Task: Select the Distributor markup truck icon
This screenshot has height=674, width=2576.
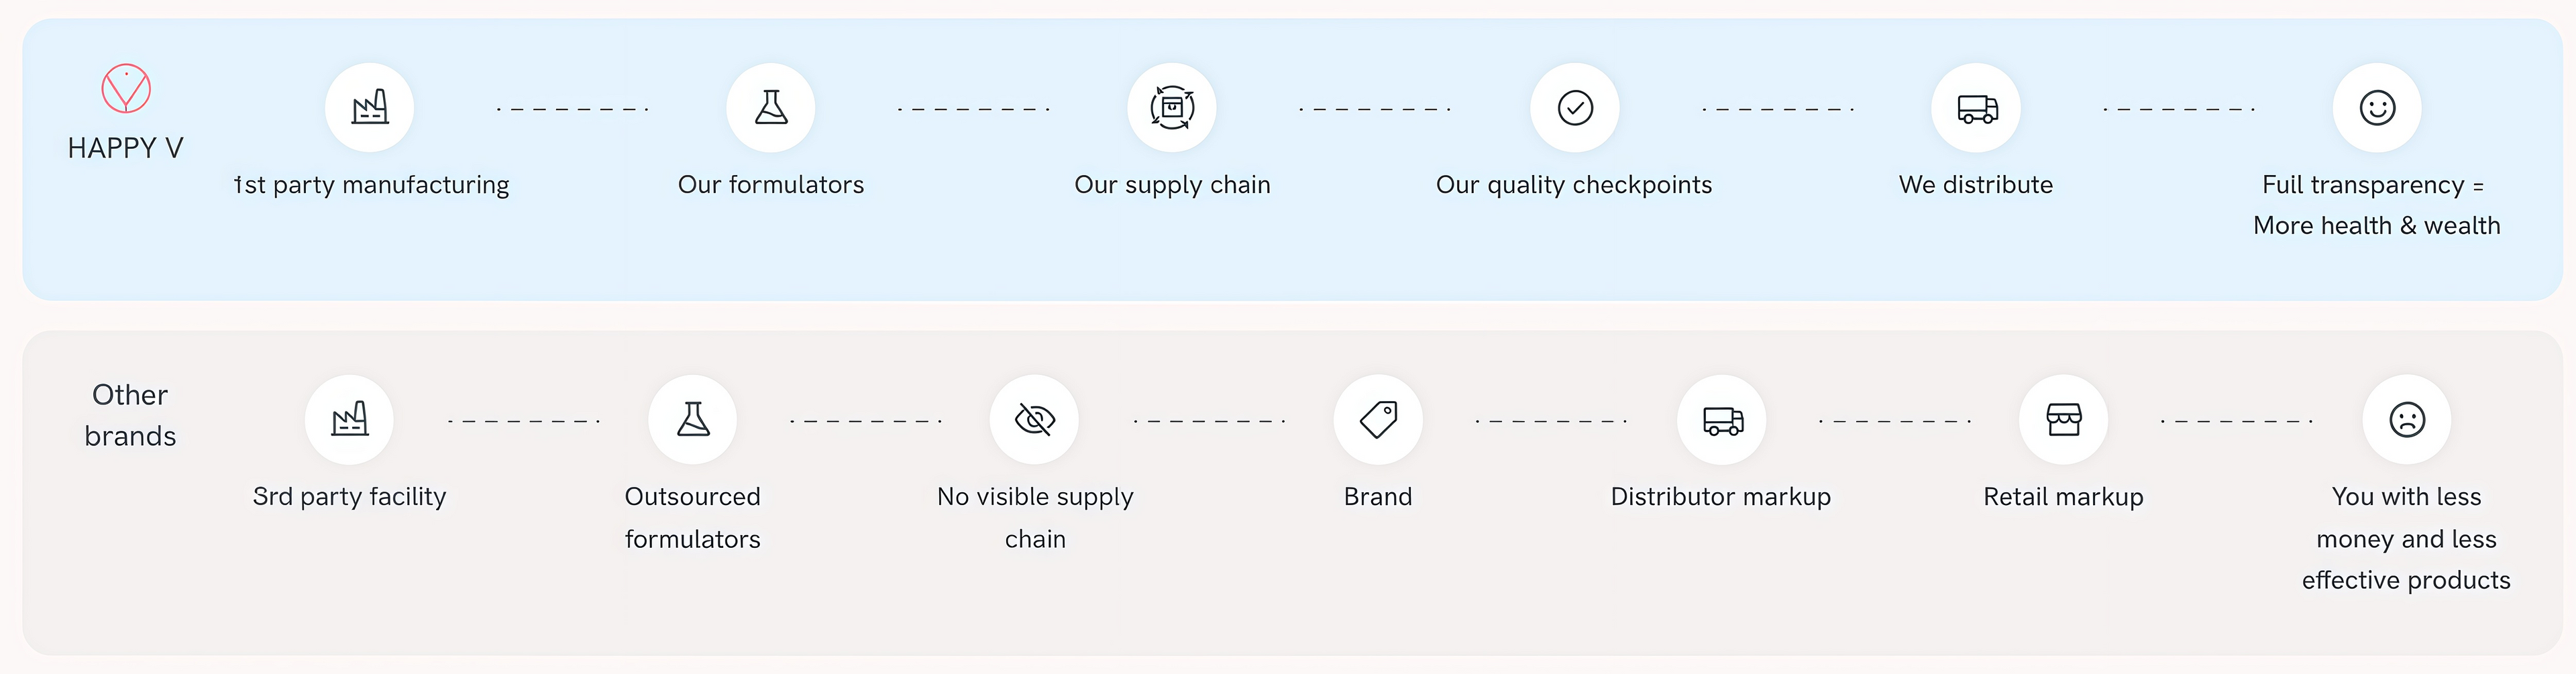Action: coord(1722,420)
